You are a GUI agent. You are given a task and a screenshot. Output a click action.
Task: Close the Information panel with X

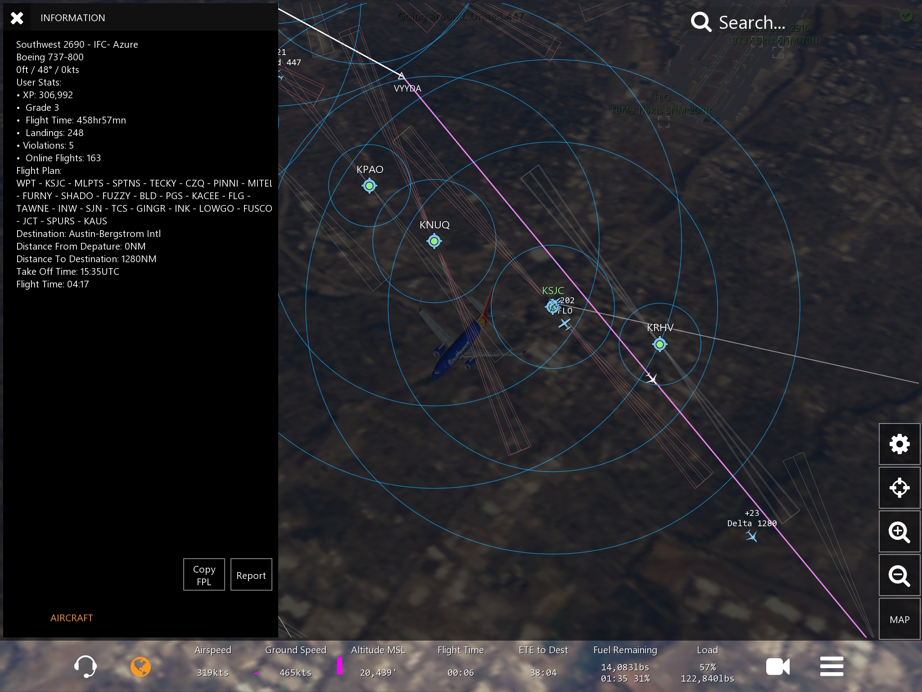tap(17, 18)
